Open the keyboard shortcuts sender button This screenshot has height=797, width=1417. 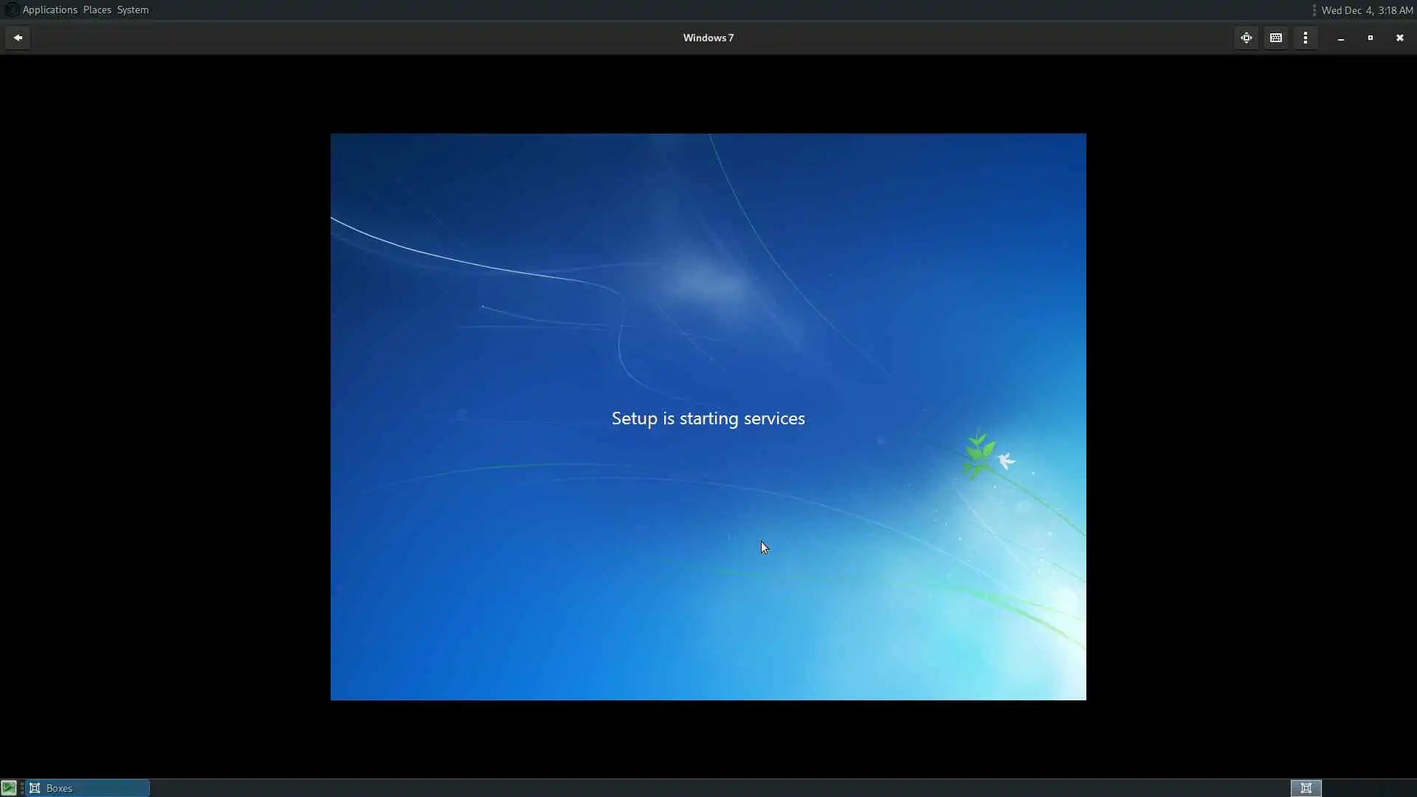tap(1276, 38)
